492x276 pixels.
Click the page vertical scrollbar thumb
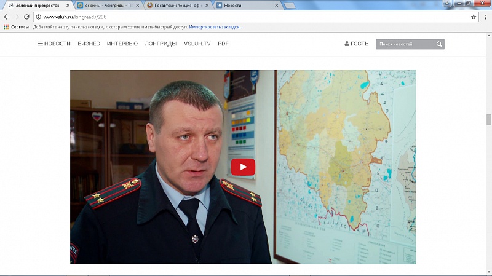488,119
